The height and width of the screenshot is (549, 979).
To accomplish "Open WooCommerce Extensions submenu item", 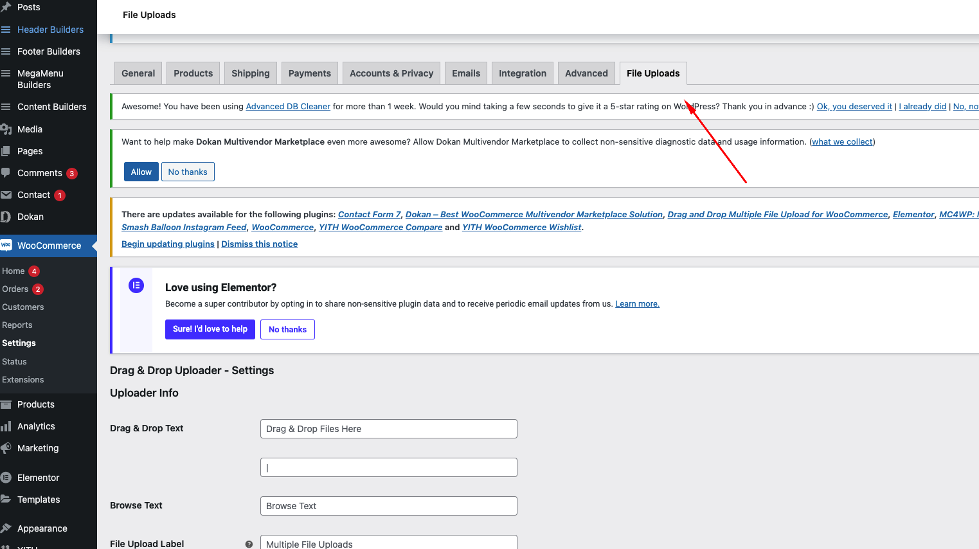I will click(x=23, y=380).
